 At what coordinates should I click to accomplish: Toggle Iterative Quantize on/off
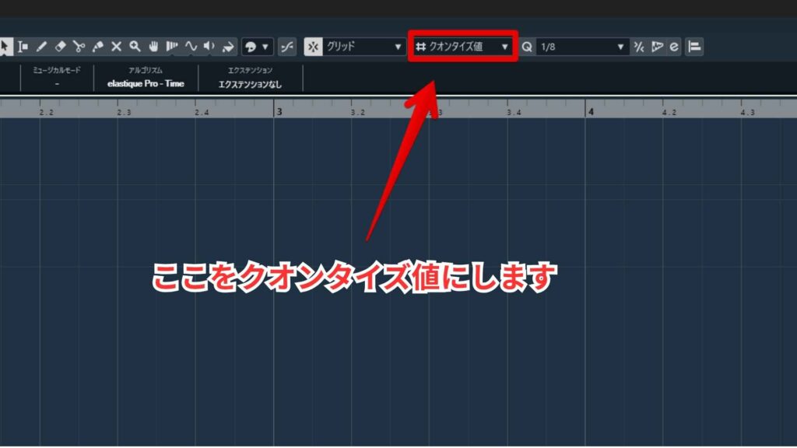[x=638, y=47]
